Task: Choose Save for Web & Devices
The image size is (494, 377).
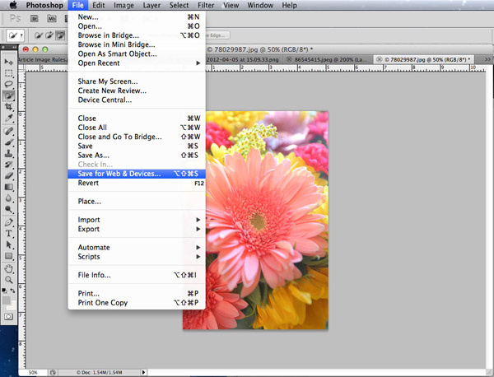Action: (x=119, y=174)
